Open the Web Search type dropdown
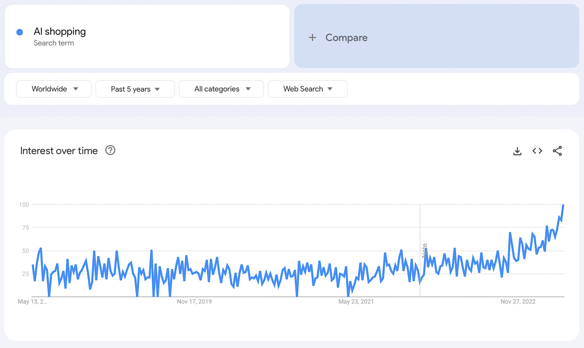The image size is (584, 348). 308,89
